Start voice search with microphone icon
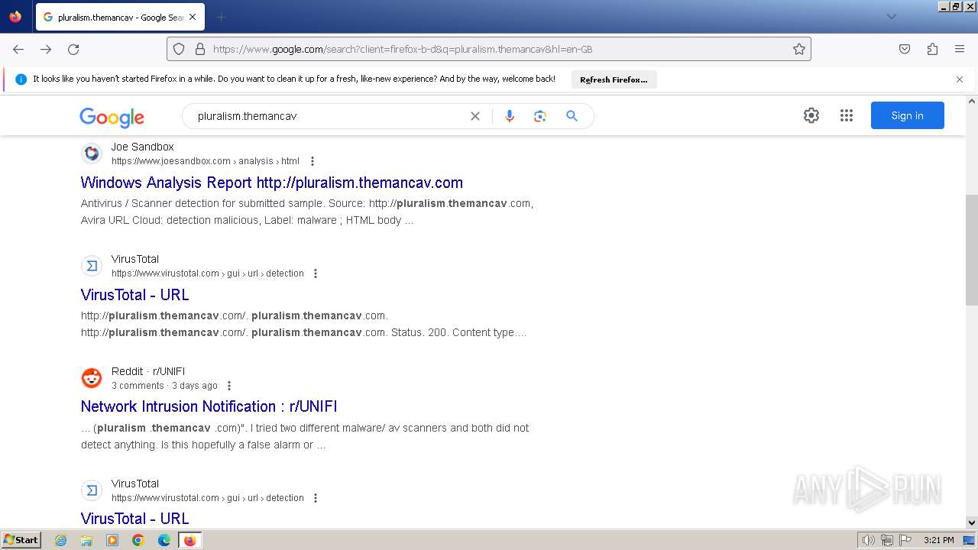Screen dimensions: 978x550 point(510,116)
